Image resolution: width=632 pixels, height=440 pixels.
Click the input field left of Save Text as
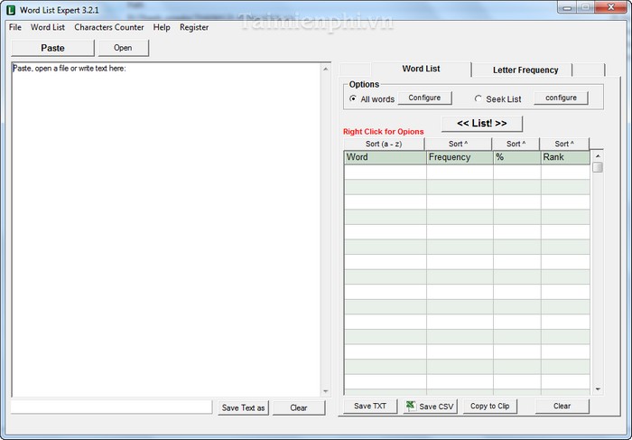point(112,407)
